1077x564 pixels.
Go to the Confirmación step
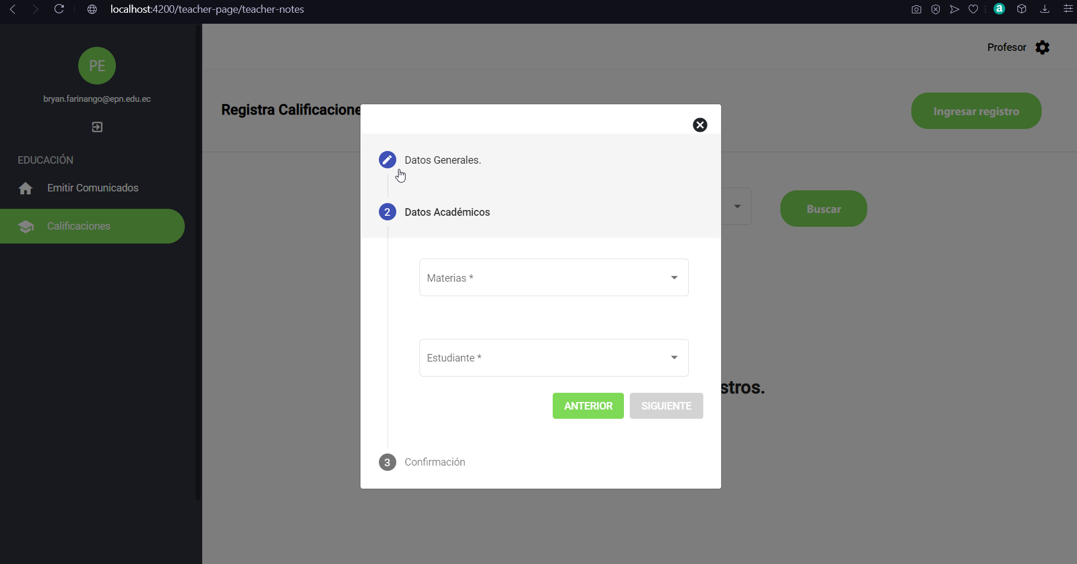tap(435, 462)
